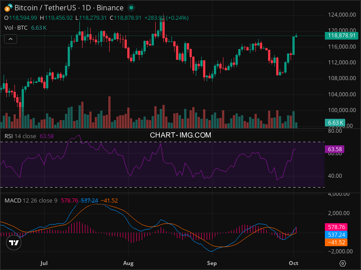Click the pink MACD 578.76 axis tag

point(335,228)
